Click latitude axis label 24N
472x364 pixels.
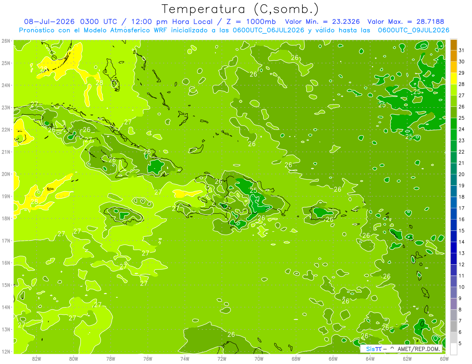pos(6,85)
